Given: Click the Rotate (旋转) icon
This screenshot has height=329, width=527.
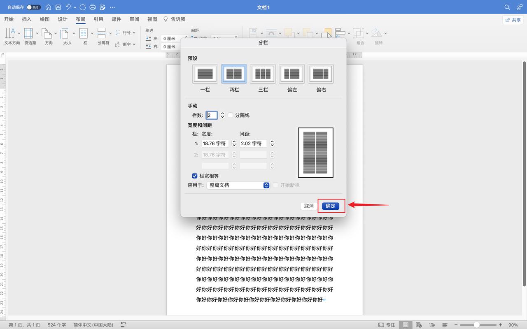Looking at the screenshot, I should click(x=376, y=33).
